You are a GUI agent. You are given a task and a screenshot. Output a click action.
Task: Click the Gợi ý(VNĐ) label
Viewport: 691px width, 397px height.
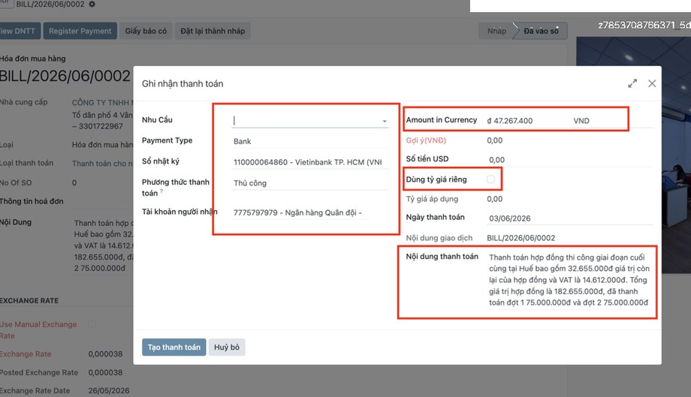click(x=426, y=140)
